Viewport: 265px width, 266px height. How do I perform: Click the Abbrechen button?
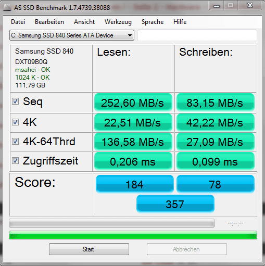(x=187, y=249)
